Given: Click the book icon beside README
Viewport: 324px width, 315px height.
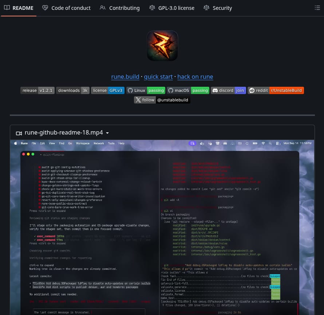Looking at the screenshot, I should coord(7,8).
